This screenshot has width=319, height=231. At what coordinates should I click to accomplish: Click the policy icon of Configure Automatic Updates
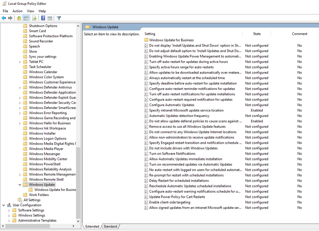point(146,105)
